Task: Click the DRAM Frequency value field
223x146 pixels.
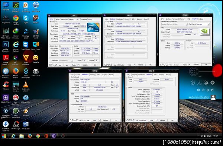Action: 157,90
